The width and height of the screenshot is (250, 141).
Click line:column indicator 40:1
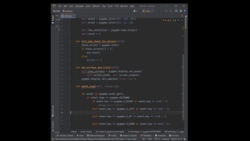tap(144, 139)
